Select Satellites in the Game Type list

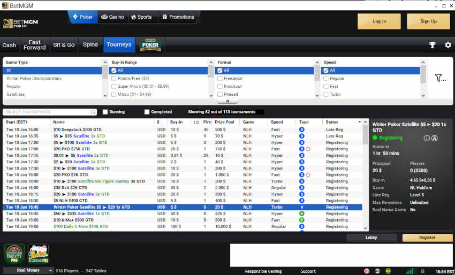pos(16,94)
